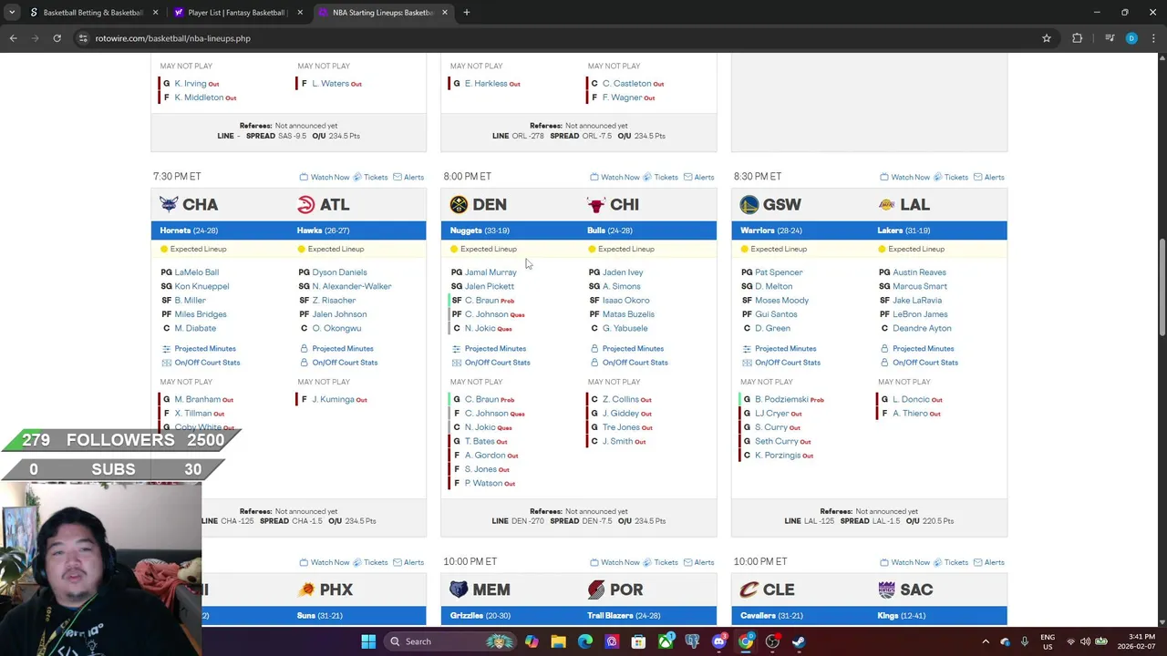Image resolution: width=1167 pixels, height=656 pixels.
Task: Click Tickets for DEN vs CHI game
Action: [x=660, y=177]
